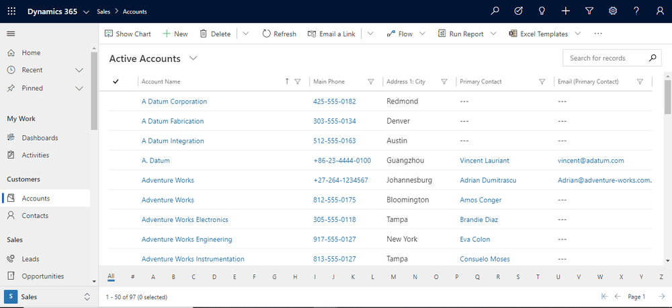Open Adventure Works Electronics account
Viewport: 672px width, 308px height.
185,219
